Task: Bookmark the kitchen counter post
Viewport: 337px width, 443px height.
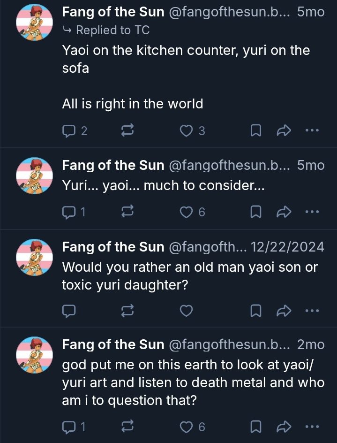Action: 256,131
